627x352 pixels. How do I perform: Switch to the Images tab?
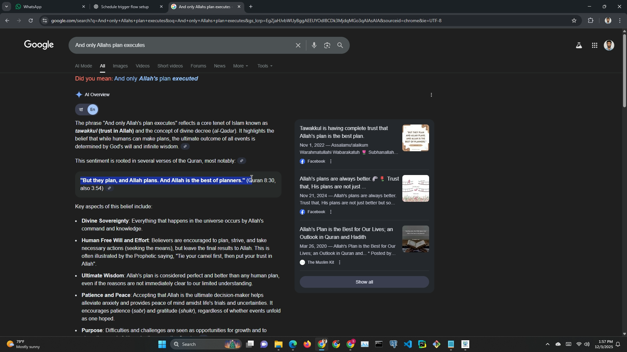120,66
